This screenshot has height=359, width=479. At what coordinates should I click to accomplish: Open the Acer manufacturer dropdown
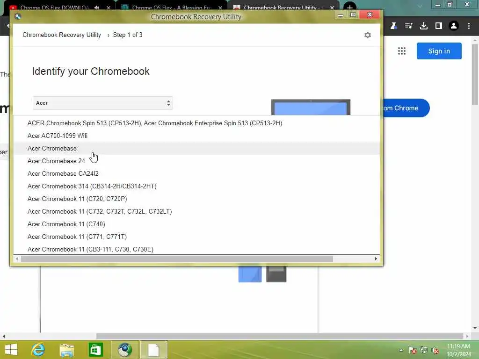(x=102, y=103)
